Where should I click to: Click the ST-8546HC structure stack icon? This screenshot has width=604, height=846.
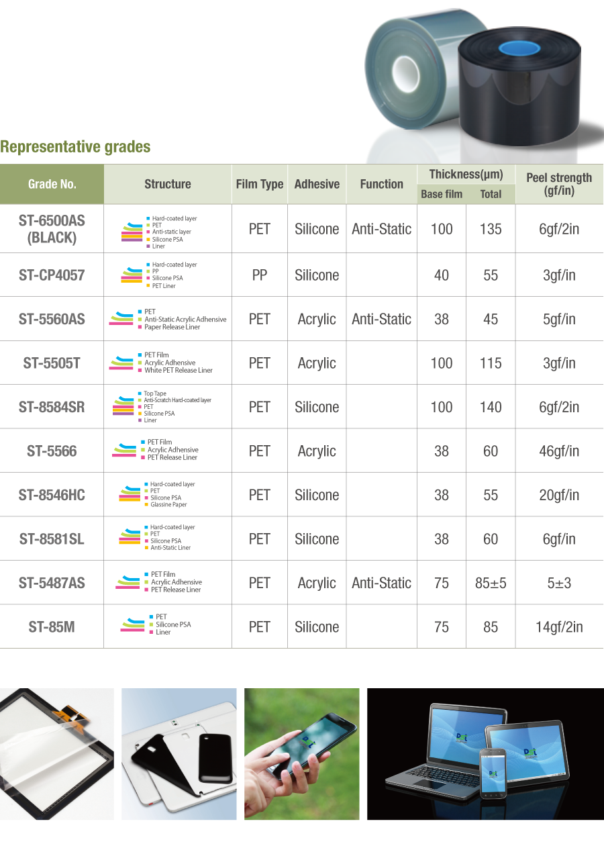click(129, 495)
